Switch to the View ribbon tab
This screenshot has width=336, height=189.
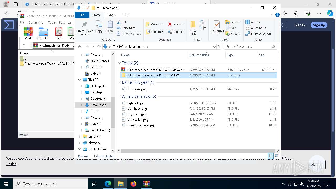(127, 15)
